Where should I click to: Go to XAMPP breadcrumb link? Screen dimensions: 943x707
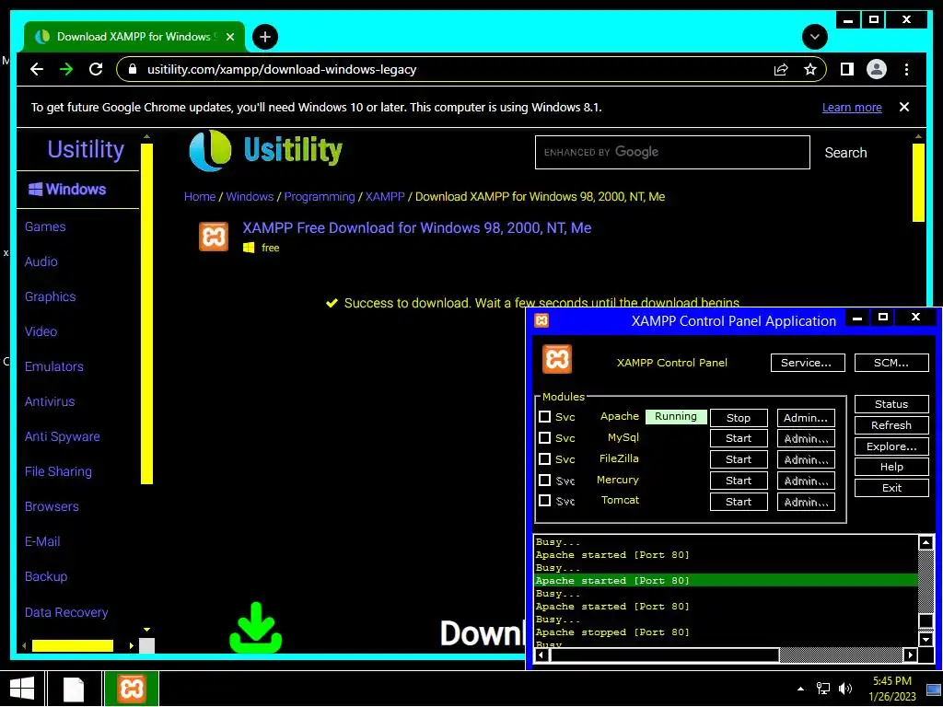click(385, 197)
